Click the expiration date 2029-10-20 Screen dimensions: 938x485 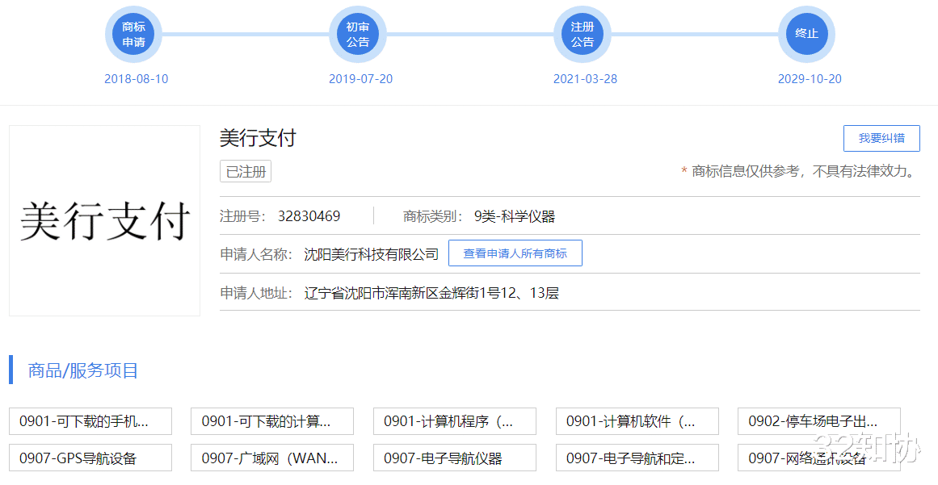coord(810,78)
